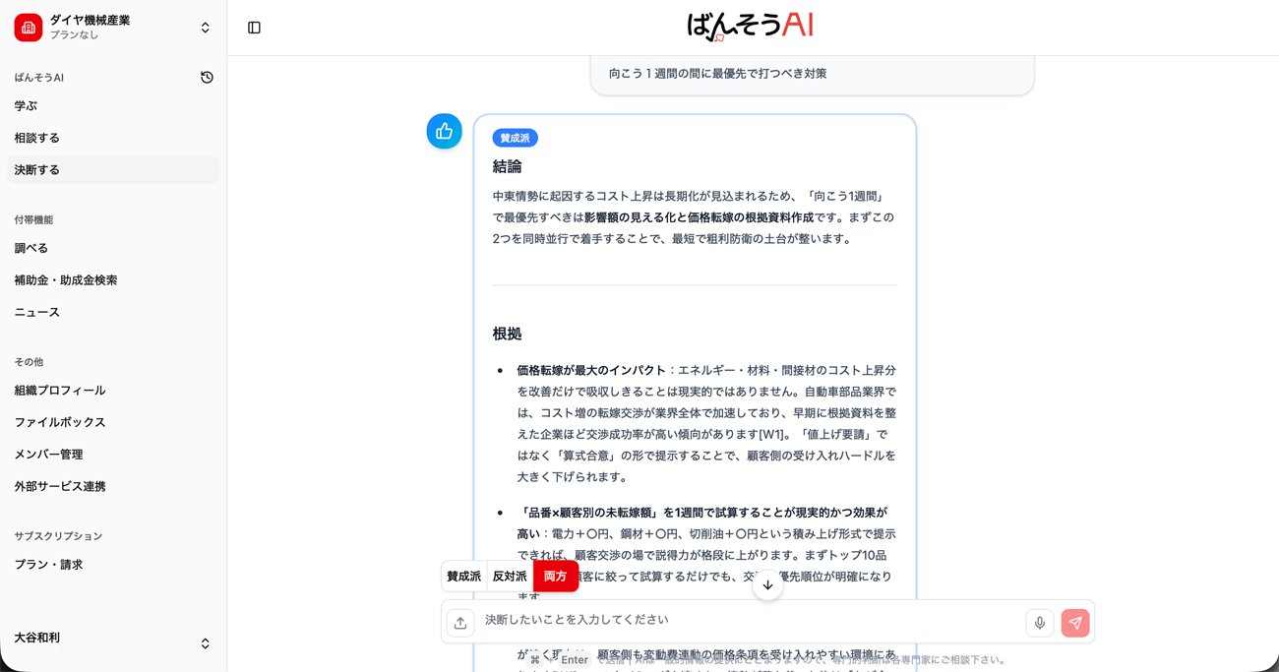Click the ダイヤ機械産業 red organization logo
Viewport: 1279px width, 672px height.
28,28
